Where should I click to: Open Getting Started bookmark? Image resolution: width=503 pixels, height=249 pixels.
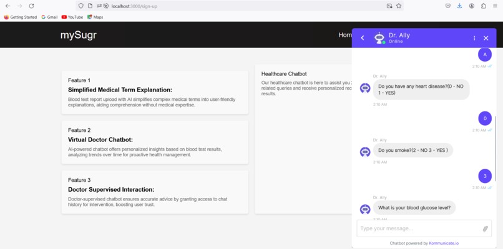21,17
